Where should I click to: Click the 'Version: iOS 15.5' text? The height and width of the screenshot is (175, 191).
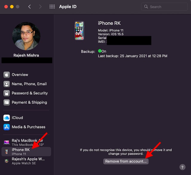111,34
